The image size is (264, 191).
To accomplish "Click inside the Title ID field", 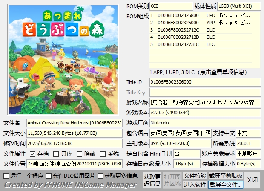I will pyautogui.click(x=204, y=82).
